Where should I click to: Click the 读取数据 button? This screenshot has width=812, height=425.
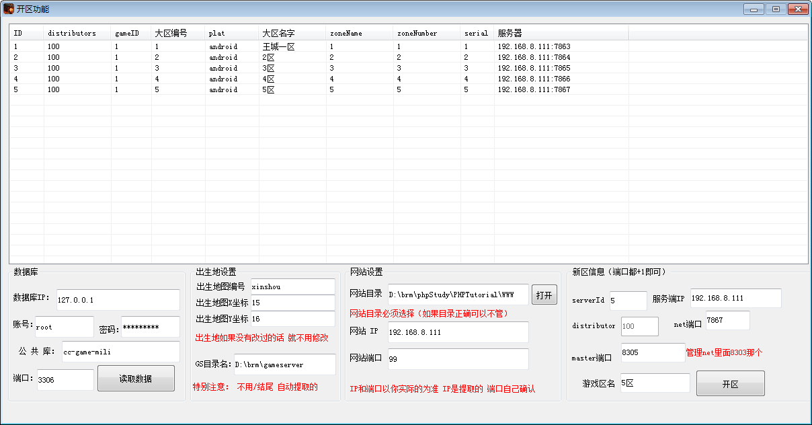(x=136, y=378)
